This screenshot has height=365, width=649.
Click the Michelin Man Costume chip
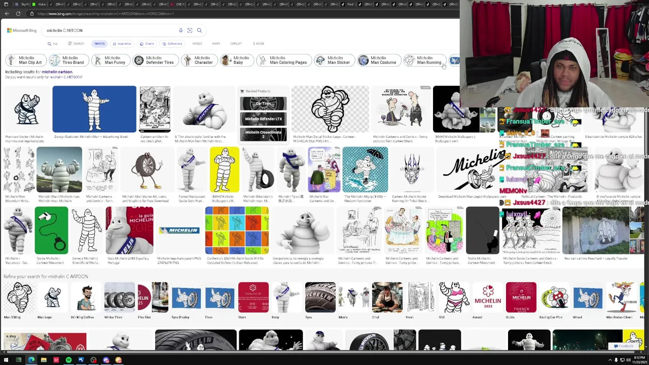tap(378, 60)
